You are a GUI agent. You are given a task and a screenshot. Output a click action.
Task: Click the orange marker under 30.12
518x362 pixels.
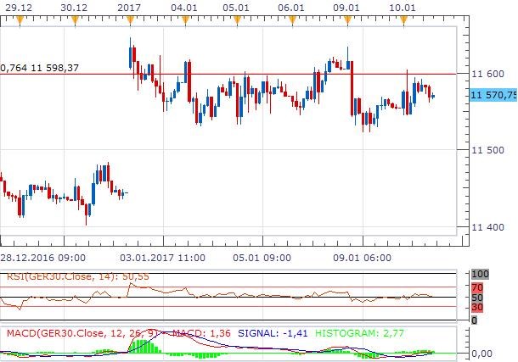[x=74, y=18]
